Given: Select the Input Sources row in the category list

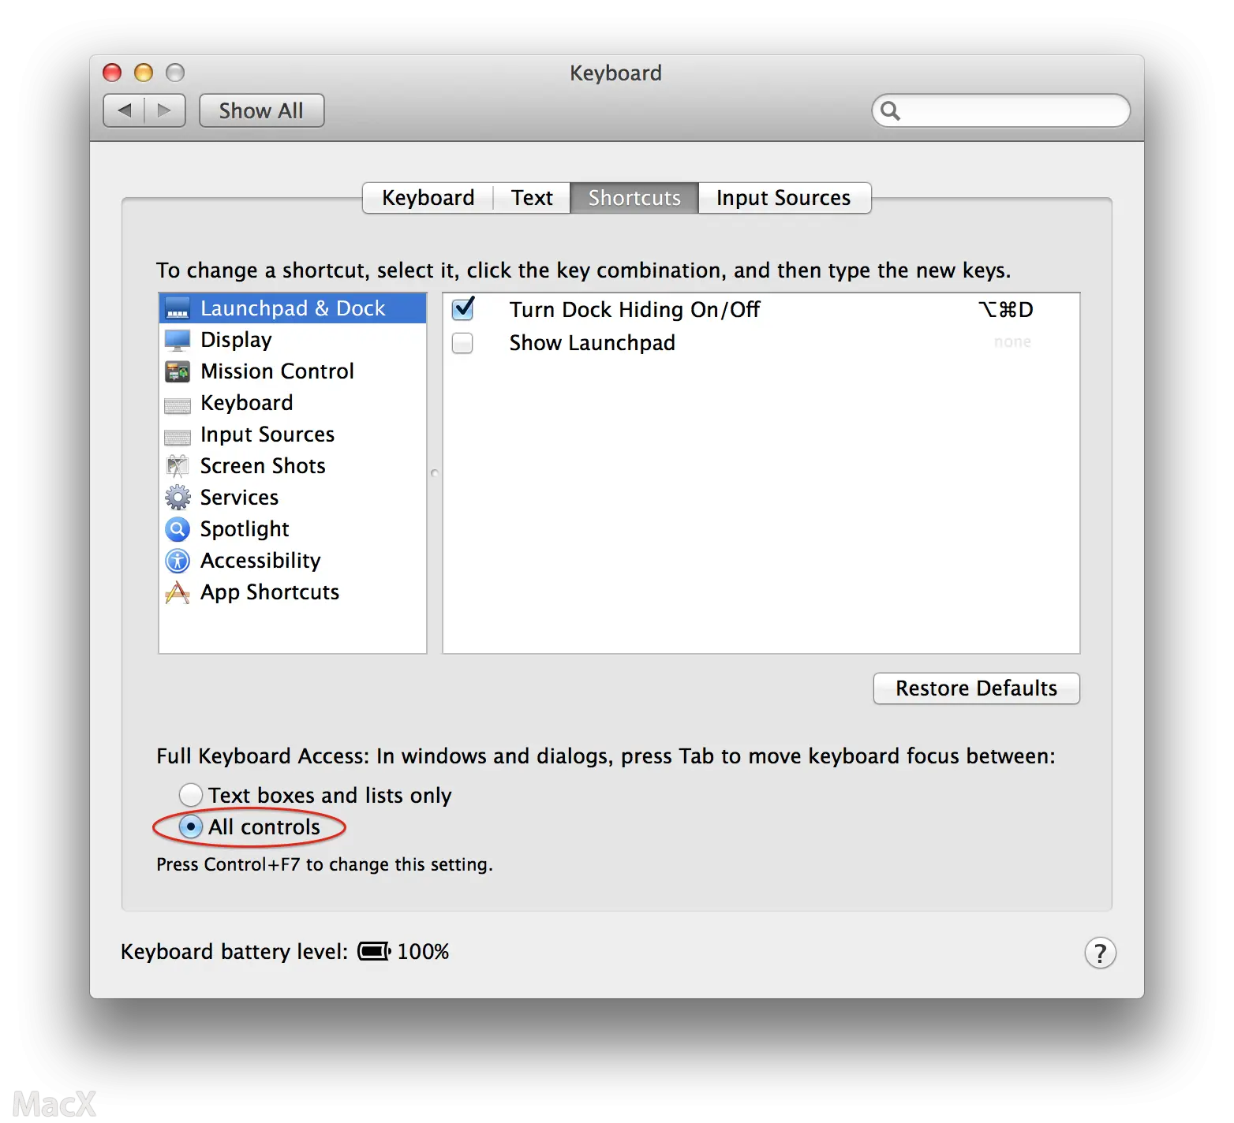Looking at the screenshot, I should pyautogui.click(x=292, y=435).
